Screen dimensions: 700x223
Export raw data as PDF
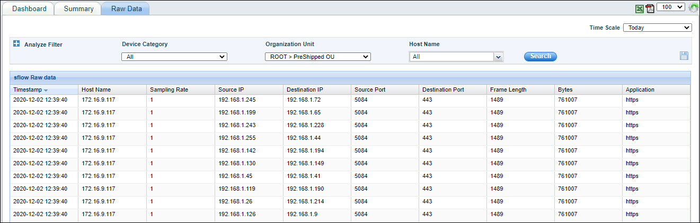pos(650,8)
